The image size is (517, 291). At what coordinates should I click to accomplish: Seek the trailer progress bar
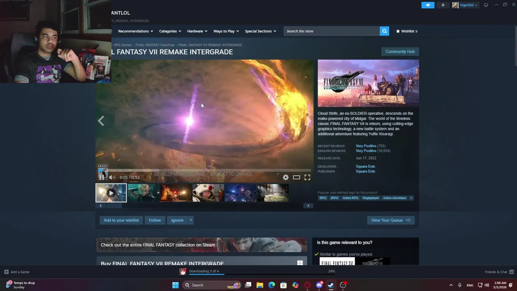[x=204, y=170]
